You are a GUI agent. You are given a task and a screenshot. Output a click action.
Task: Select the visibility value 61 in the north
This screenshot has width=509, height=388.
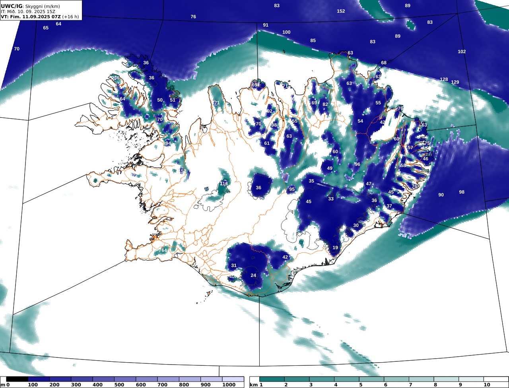(267, 143)
